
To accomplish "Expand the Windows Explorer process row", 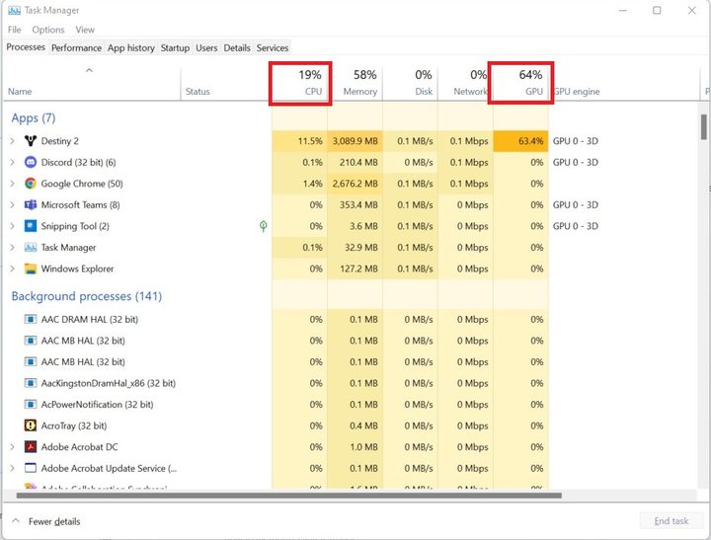I will [x=12, y=269].
